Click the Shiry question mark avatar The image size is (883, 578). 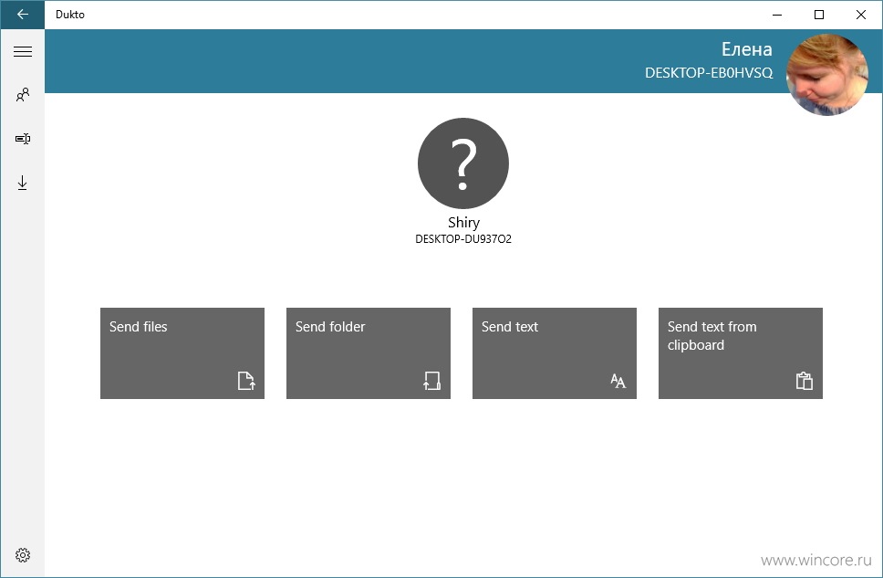pyautogui.click(x=463, y=163)
